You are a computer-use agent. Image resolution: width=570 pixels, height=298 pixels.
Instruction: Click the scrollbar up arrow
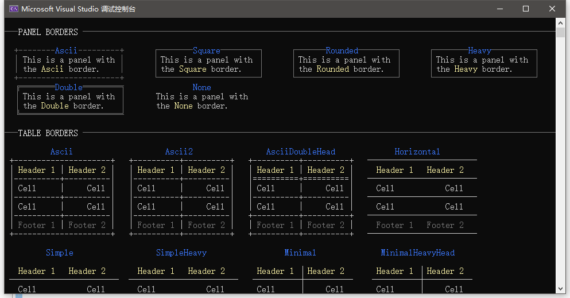click(x=561, y=22)
